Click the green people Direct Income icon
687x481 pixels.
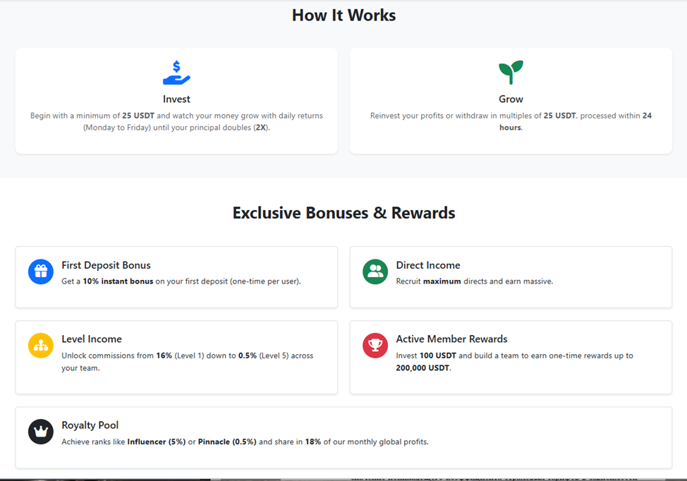[x=375, y=272]
